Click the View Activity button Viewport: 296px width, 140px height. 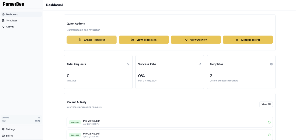196,40
